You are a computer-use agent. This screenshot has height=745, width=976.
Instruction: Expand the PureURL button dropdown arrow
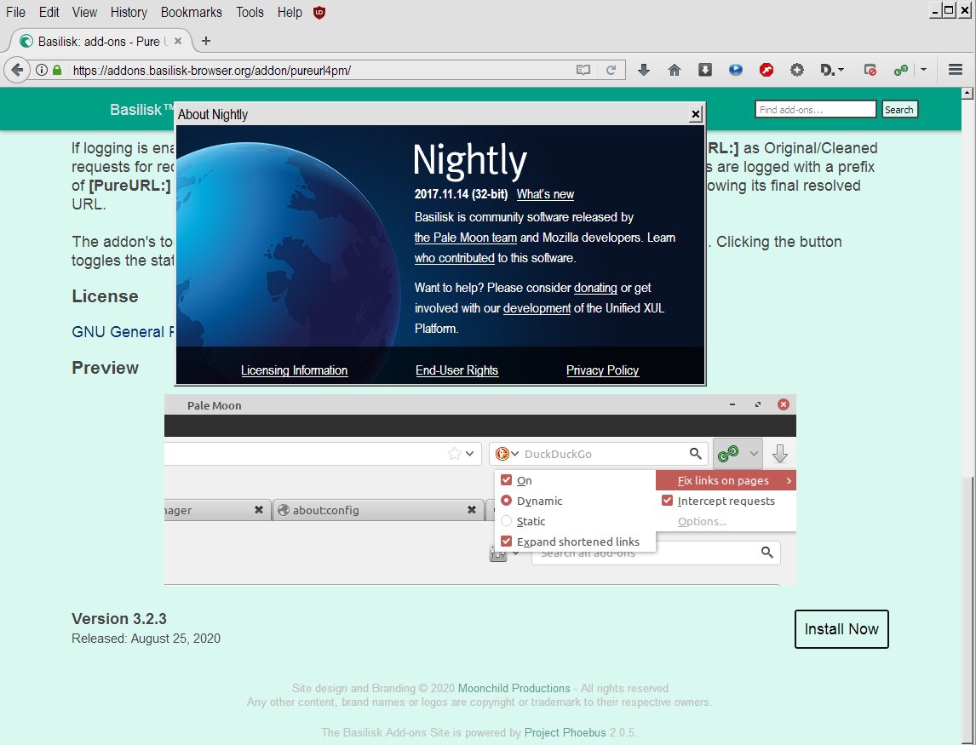click(923, 71)
